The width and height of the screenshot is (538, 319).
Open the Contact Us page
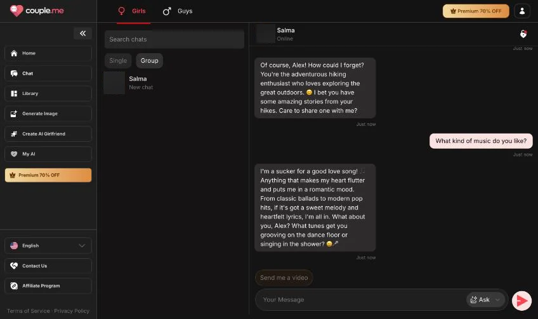click(x=48, y=266)
